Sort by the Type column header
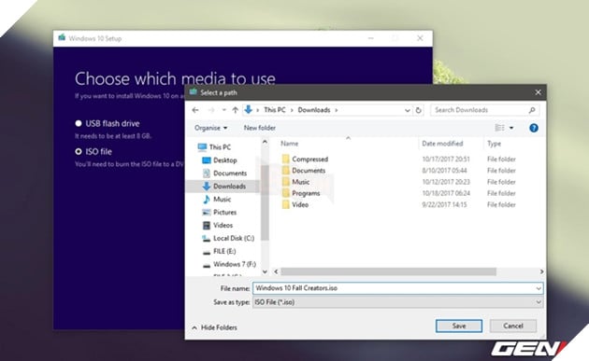 494,144
